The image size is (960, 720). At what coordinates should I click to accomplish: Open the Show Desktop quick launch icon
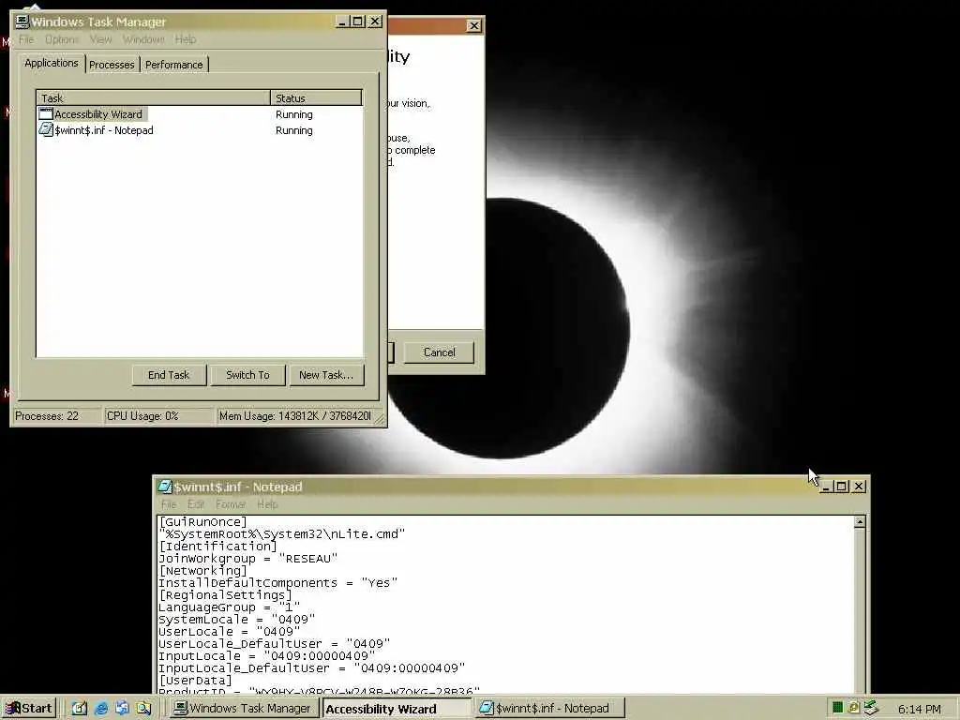point(80,709)
